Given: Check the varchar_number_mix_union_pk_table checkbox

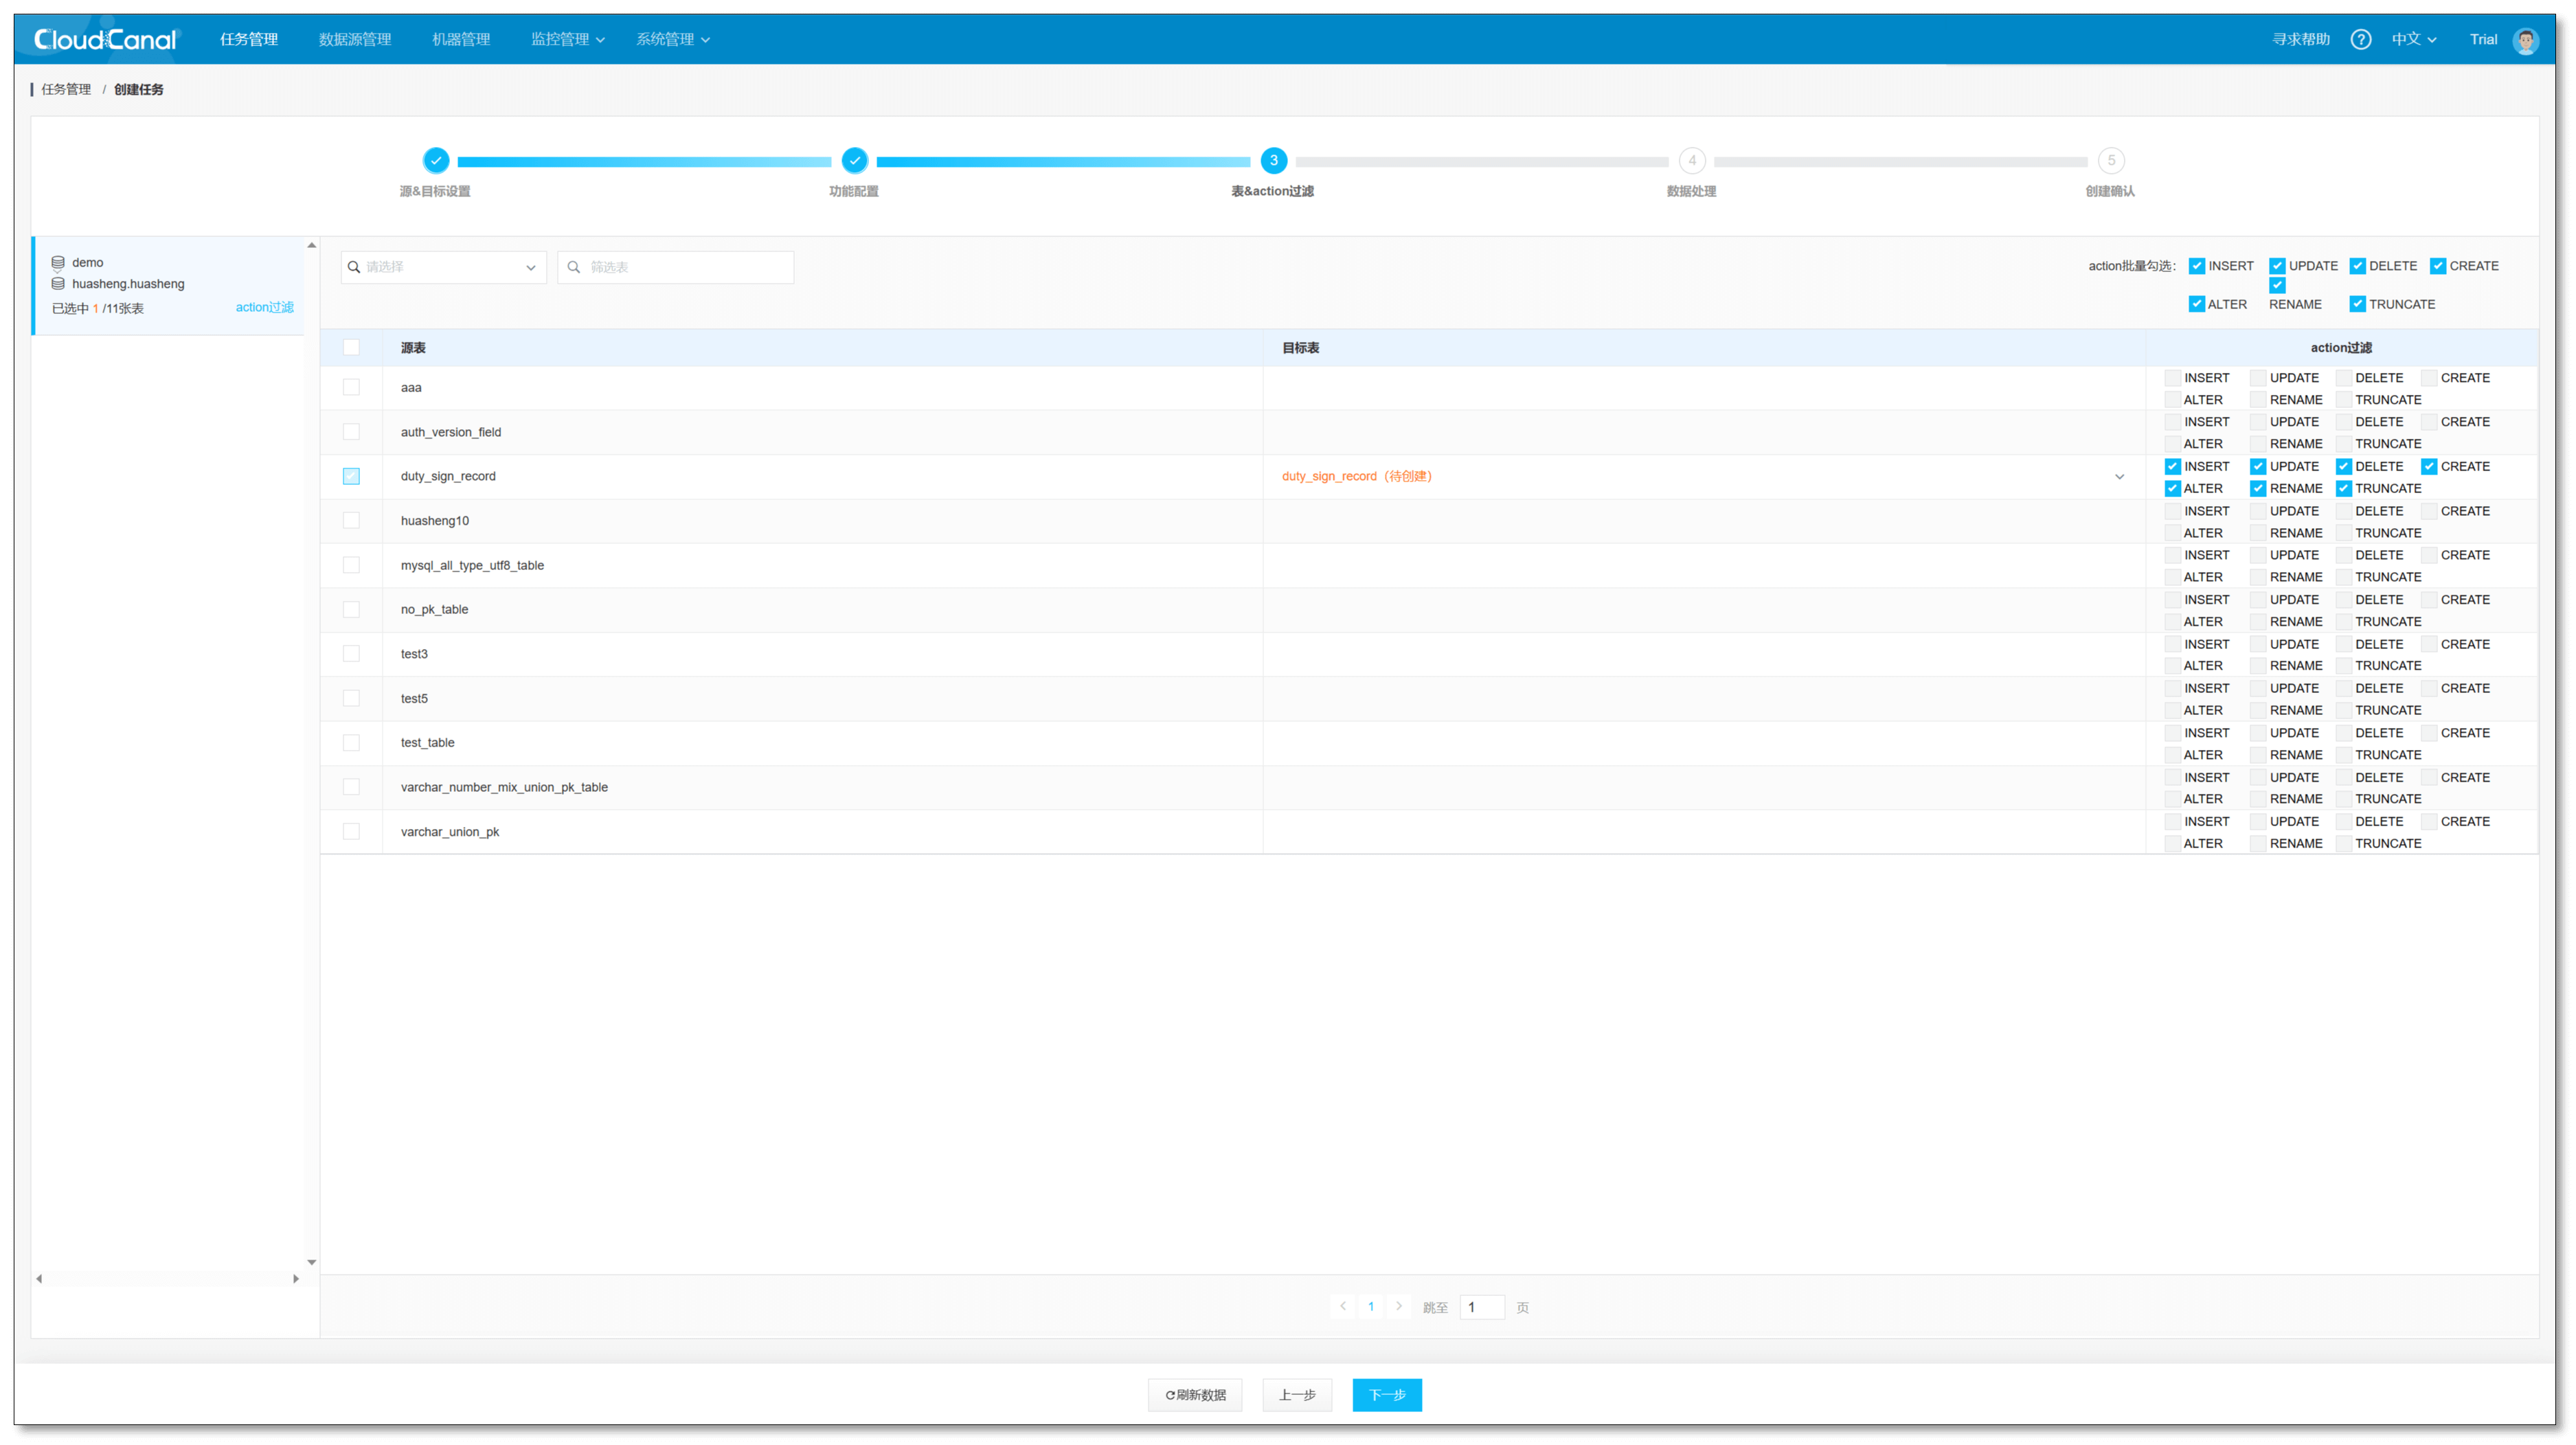Looking at the screenshot, I should (351, 787).
